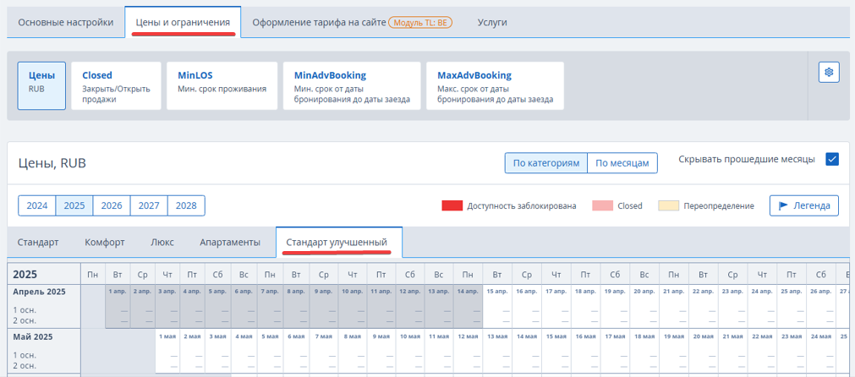
Task: Open the Услуги tab
Action: click(492, 22)
